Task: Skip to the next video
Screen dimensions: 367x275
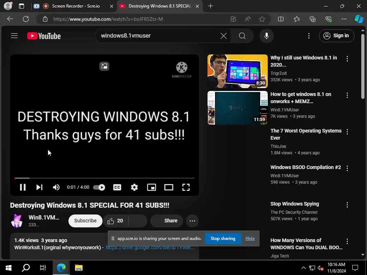Action: pyautogui.click(x=39, y=187)
